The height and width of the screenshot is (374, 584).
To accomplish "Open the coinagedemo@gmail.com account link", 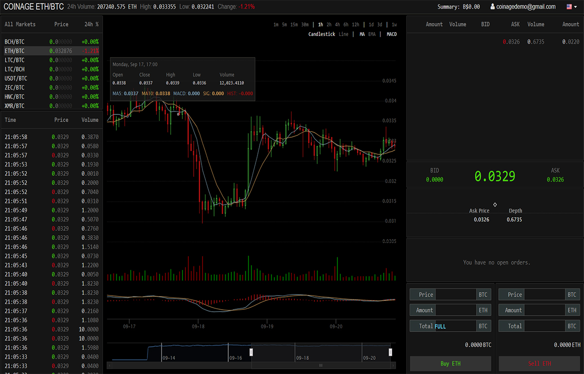I will [x=526, y=7].
